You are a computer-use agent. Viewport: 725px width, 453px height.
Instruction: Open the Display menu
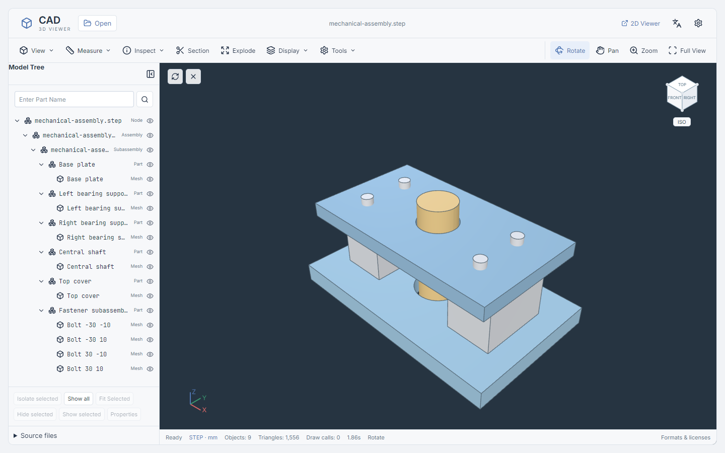tap(287, 50)
